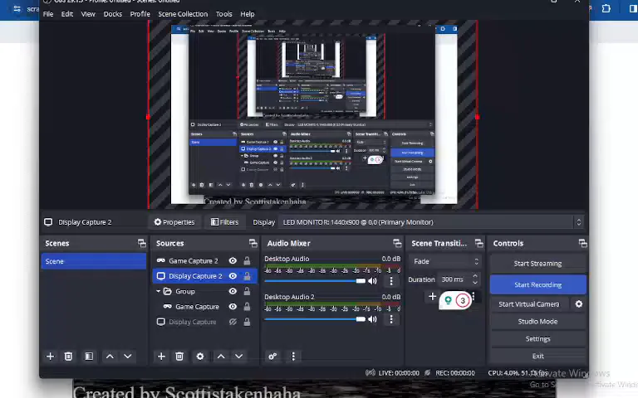638x398 pixels.
Task: Mute the Desktop Audio speaker icon
Action: (372, 281)
